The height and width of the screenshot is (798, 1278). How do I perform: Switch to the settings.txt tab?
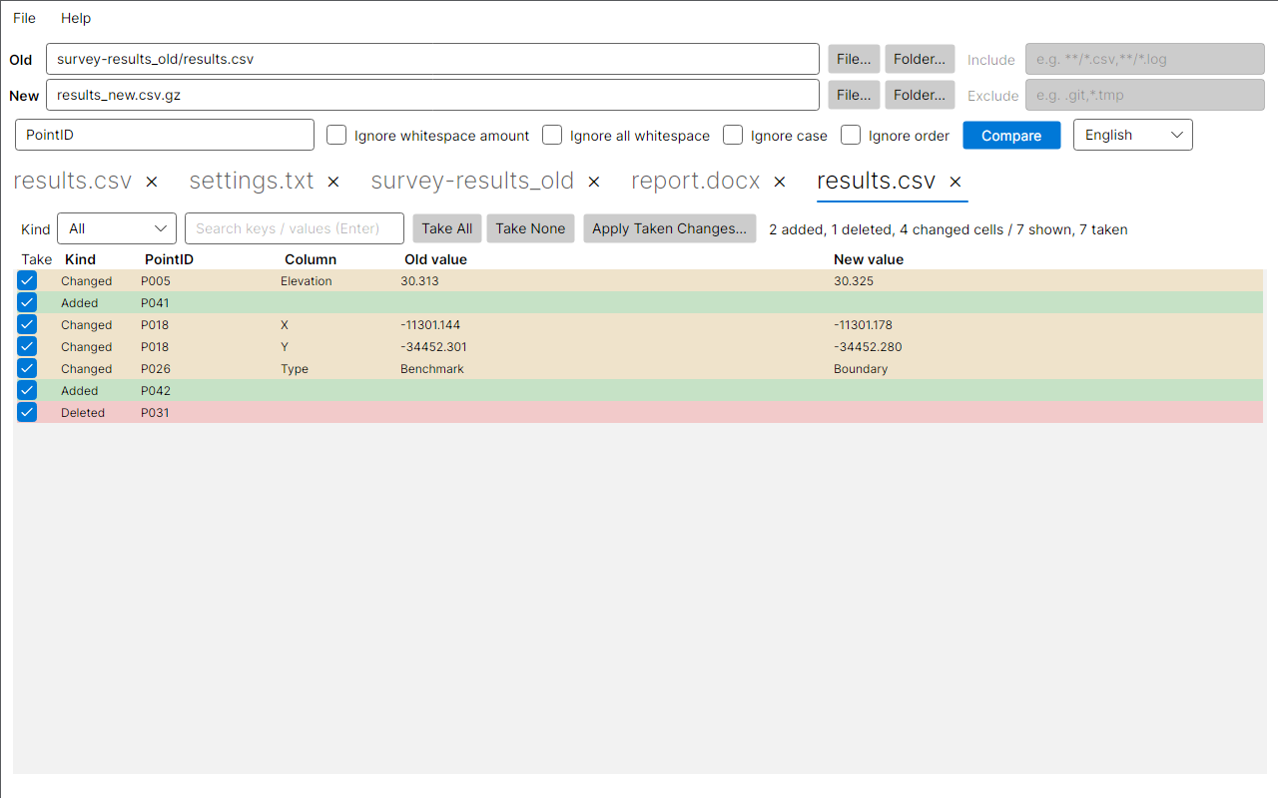pyautogui.click(x=252, y=182)
